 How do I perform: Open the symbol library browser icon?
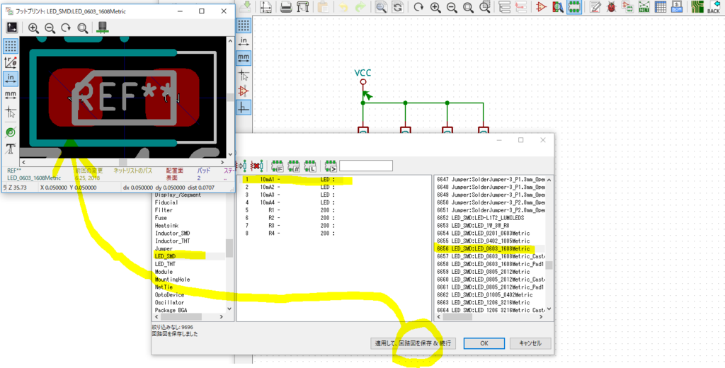(557, 6)
